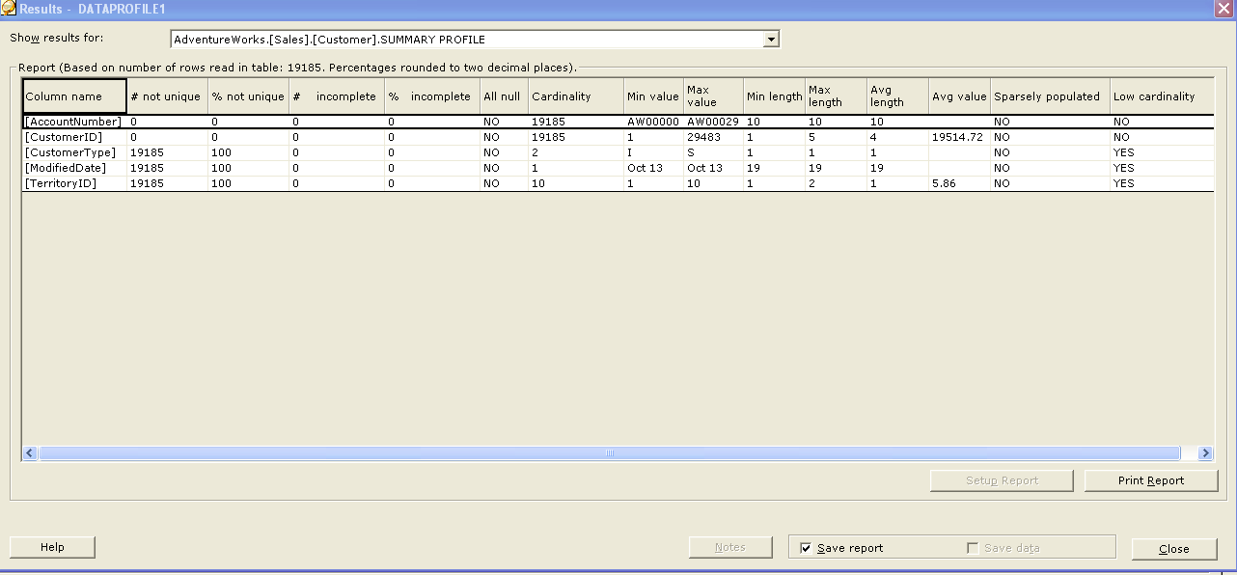Click the CustomerType Low cardinality YES cell
1237x575 pixels.
(1162, 152)
